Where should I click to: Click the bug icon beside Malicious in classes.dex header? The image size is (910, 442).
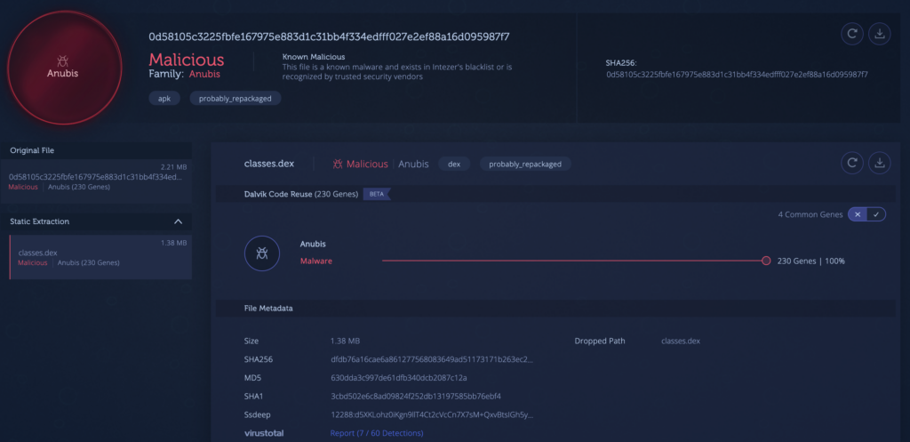click(338, 165)
